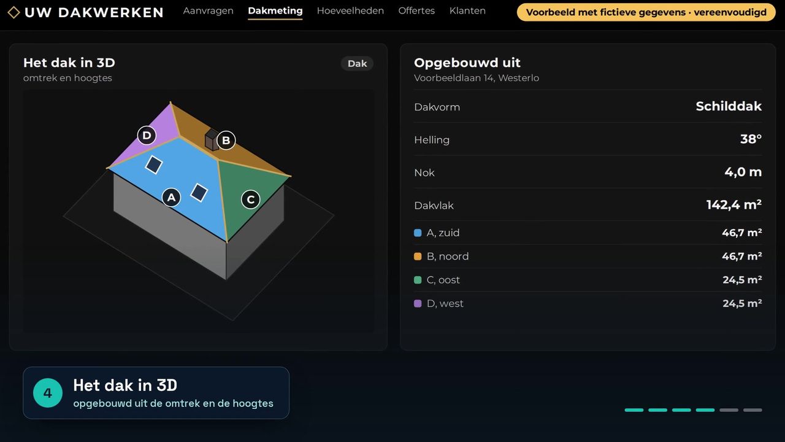Image resolution: width=785 pixels, height=442 pixels.
Task: Click the UW Dakwerken diamond logo icon
Action: click(13, 12)
